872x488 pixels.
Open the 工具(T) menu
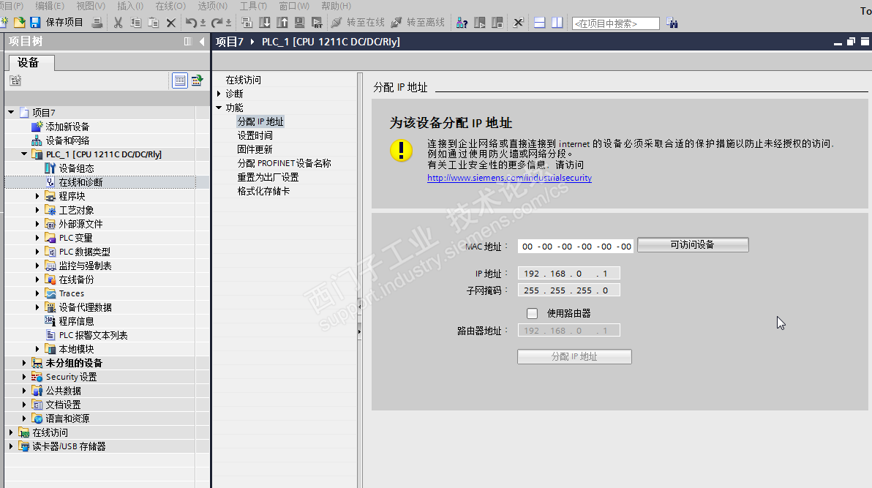tap(253, 6)
